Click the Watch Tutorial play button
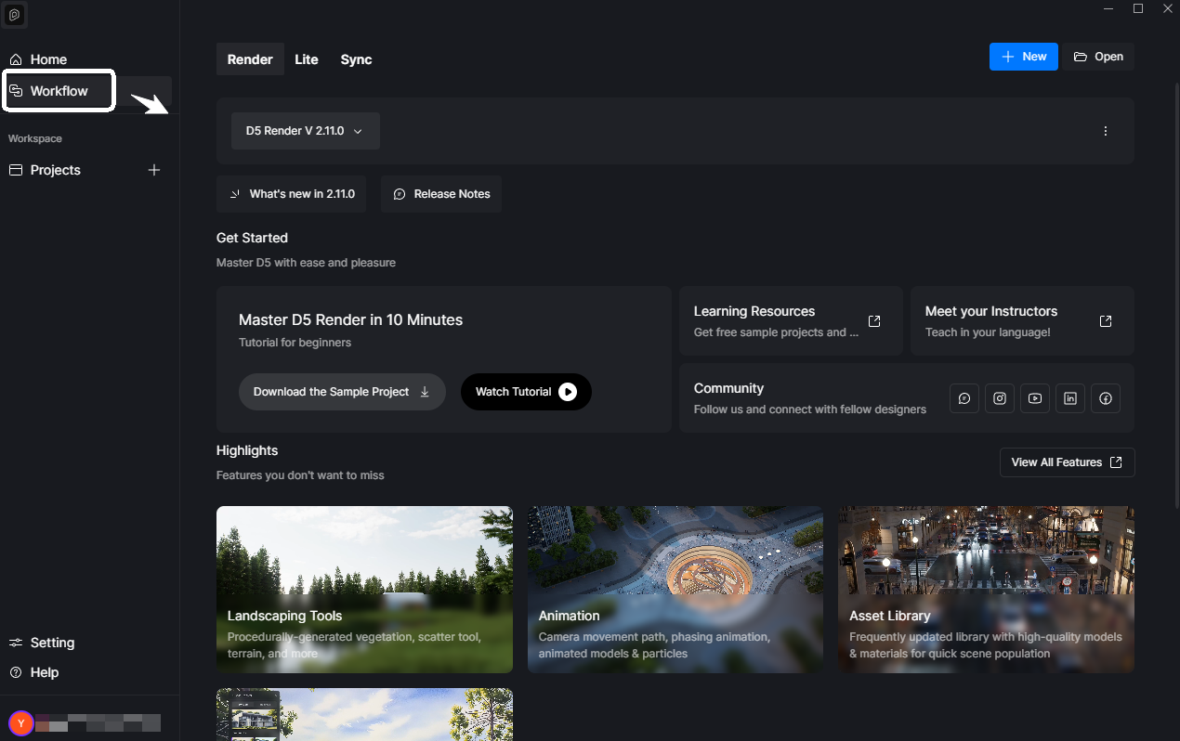This screenshot has height=741, width=1180. click(526, 392)
